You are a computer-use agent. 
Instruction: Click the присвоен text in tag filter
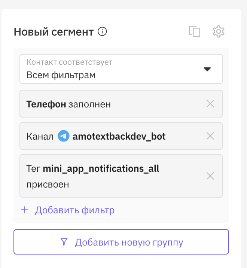48,185
